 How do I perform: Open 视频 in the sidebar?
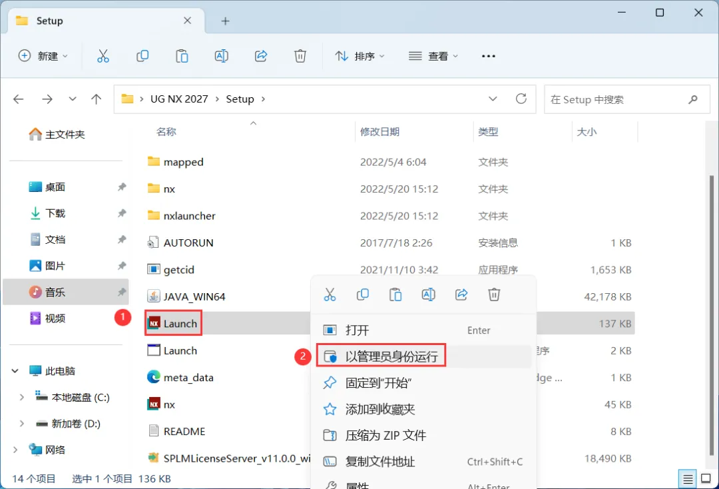(x=48, y=318)
